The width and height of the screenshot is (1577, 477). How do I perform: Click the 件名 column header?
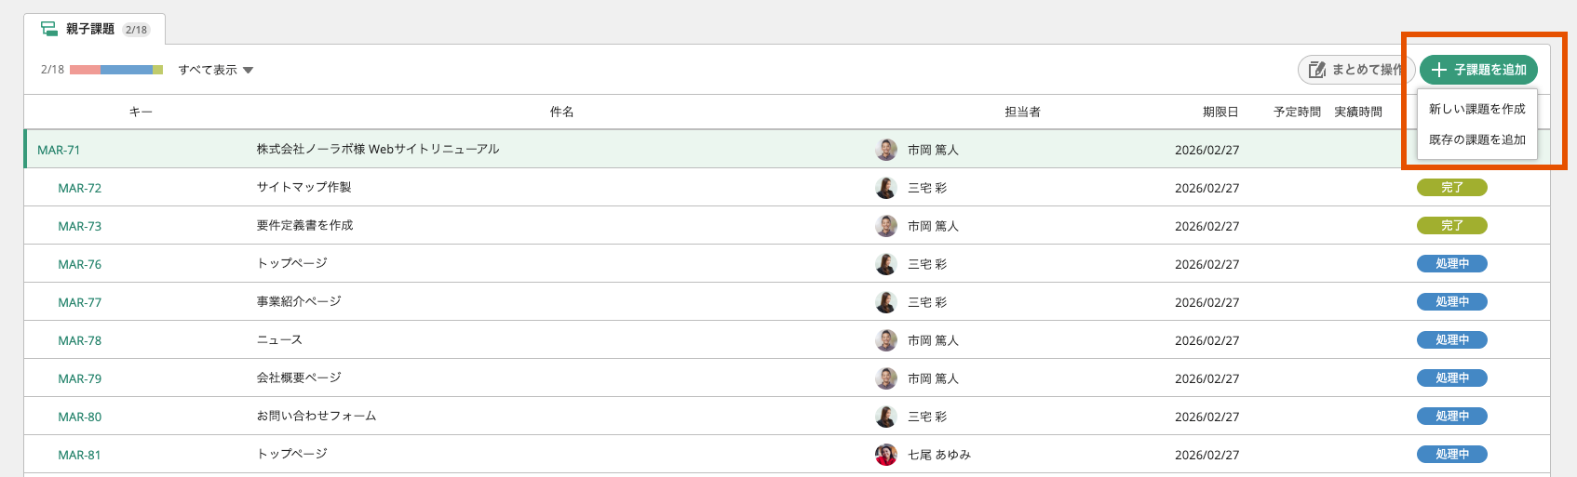point(561,112)
